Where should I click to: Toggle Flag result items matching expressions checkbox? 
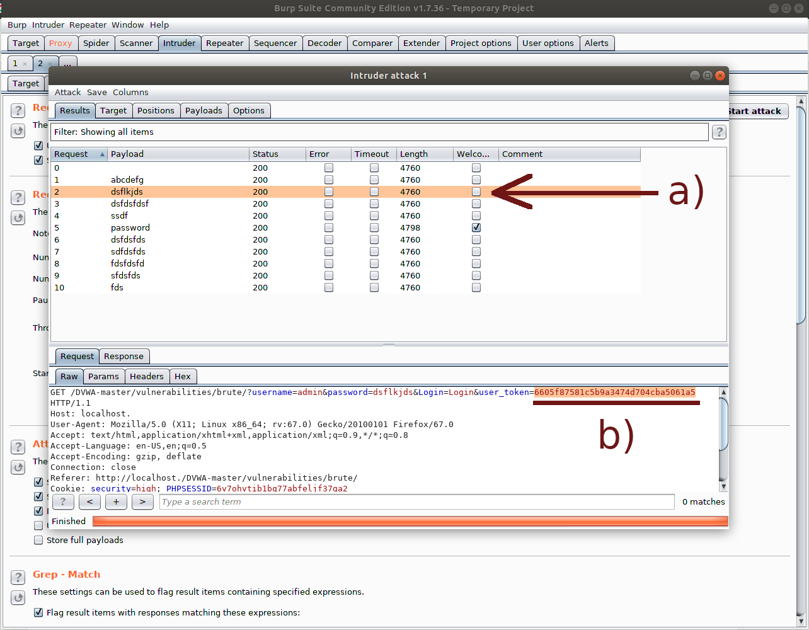pos(38,612)
